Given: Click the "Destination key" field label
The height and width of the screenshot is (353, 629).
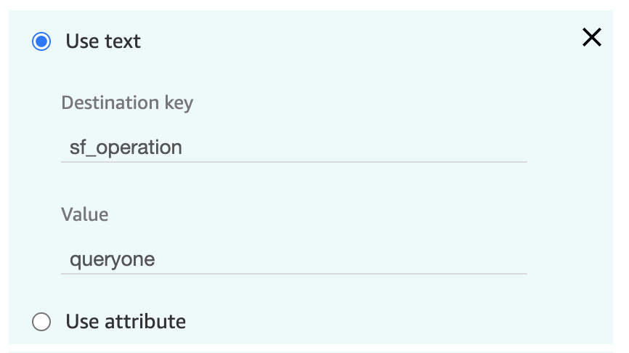Looking at the screenshot, I should tap(127, 102).
